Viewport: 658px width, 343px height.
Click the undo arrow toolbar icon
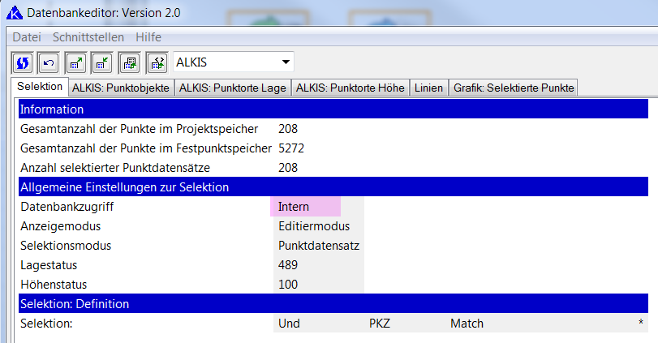coord(49,62)
